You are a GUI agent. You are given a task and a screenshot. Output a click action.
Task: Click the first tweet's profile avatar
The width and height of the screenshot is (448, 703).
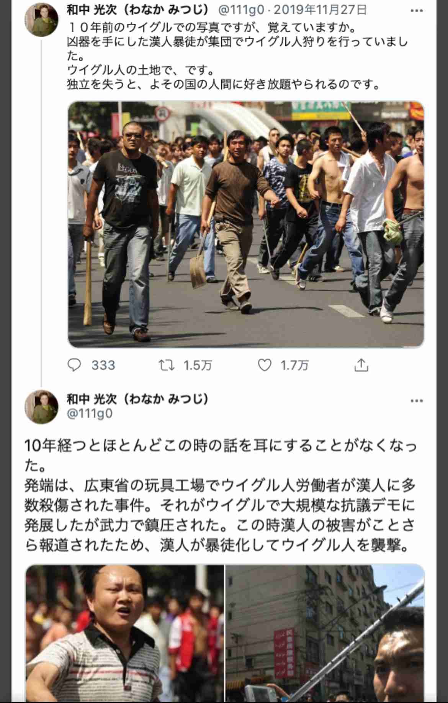click(41, 20)
